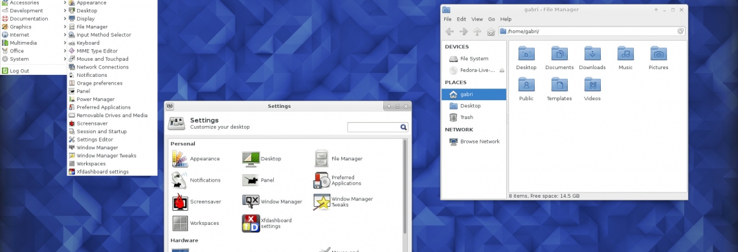The height and width of the screenshot is (252, 738).
Task: Expand the Multimedia submenu
Action: (33, 43)
